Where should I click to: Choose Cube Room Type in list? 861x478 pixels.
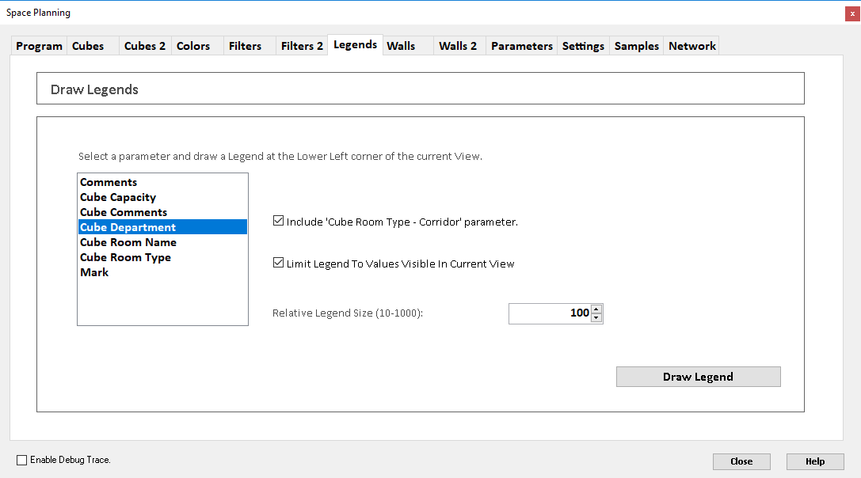click(x=162, y=257)
